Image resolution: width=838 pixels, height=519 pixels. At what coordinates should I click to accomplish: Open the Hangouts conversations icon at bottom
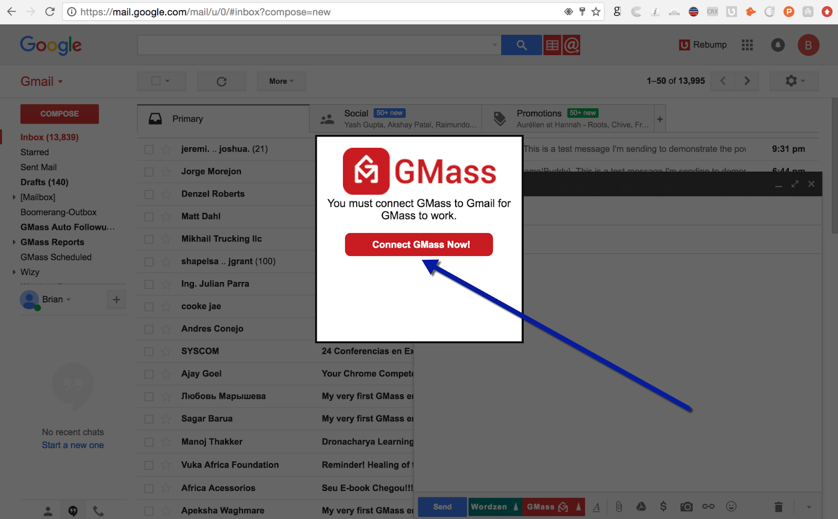point(73,511)
